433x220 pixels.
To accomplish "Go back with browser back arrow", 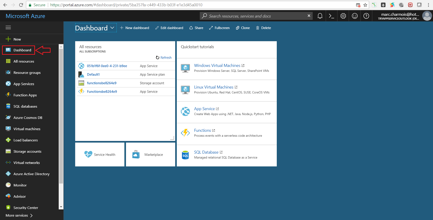I will tap(5, 5).
